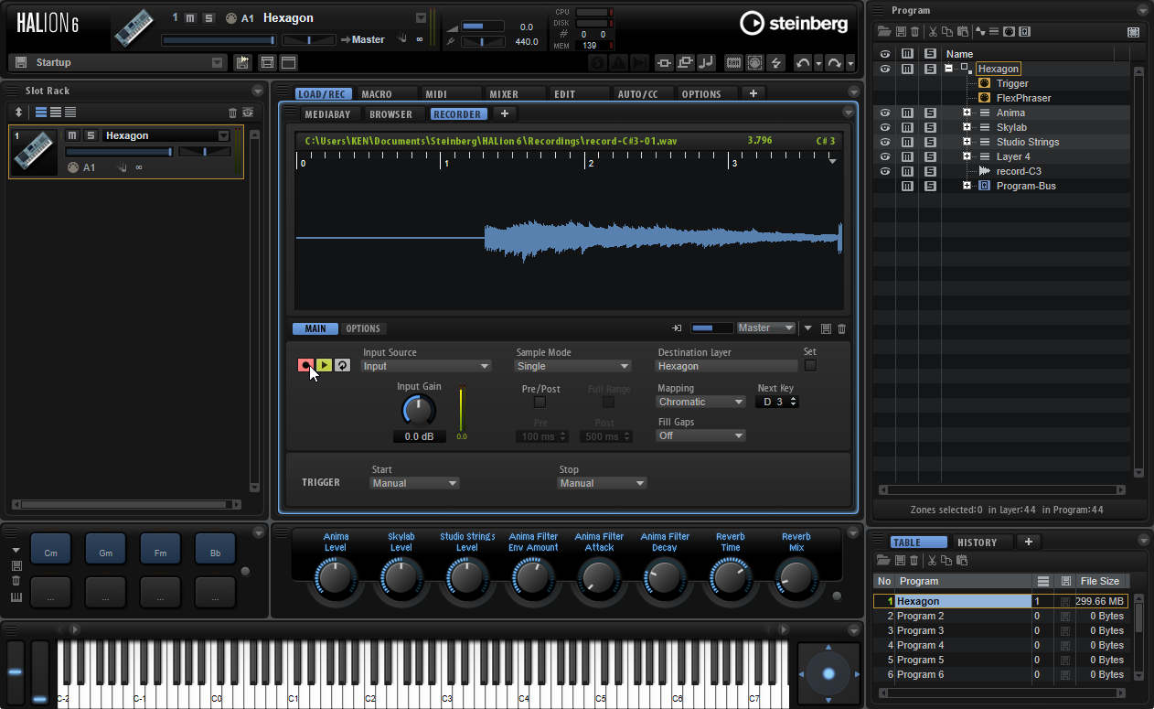Click the keyboard icon beside the chord pads
The height and width of the screenshot is (709, 1154).
[16, 597]
